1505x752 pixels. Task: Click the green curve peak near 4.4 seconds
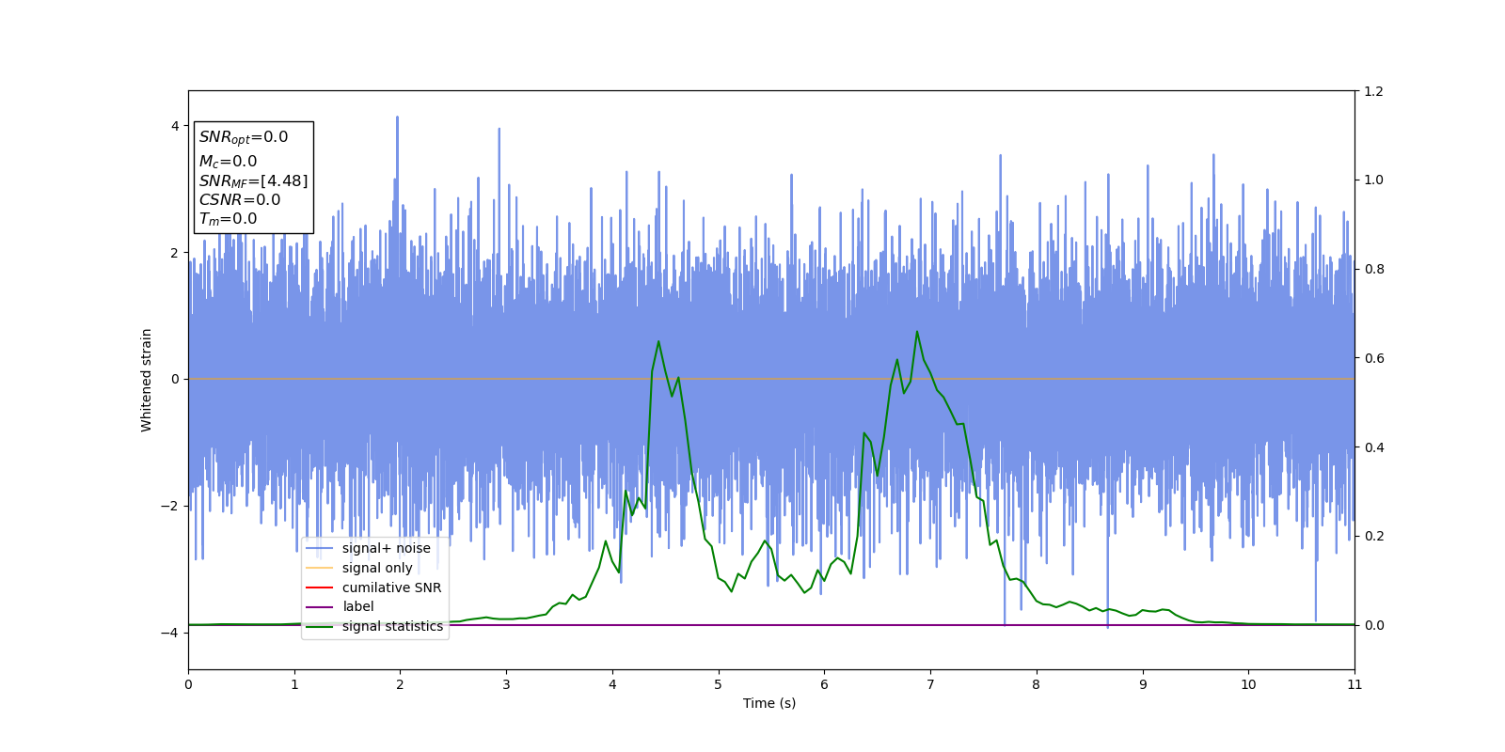tap(658, 341)
